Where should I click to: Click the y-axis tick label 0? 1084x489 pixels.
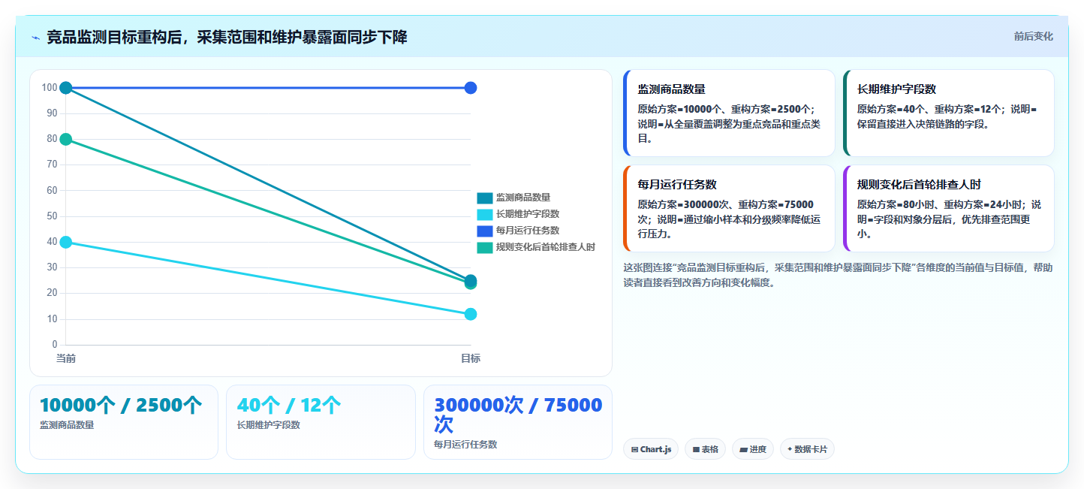[x=54, y=345]
